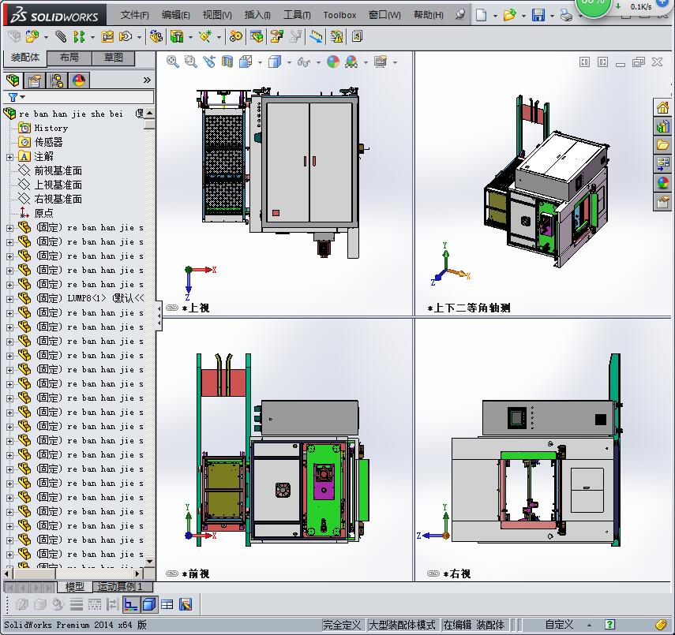
Task: Open the ConfigurationManager tab icon
Action: tap(56, 80)
